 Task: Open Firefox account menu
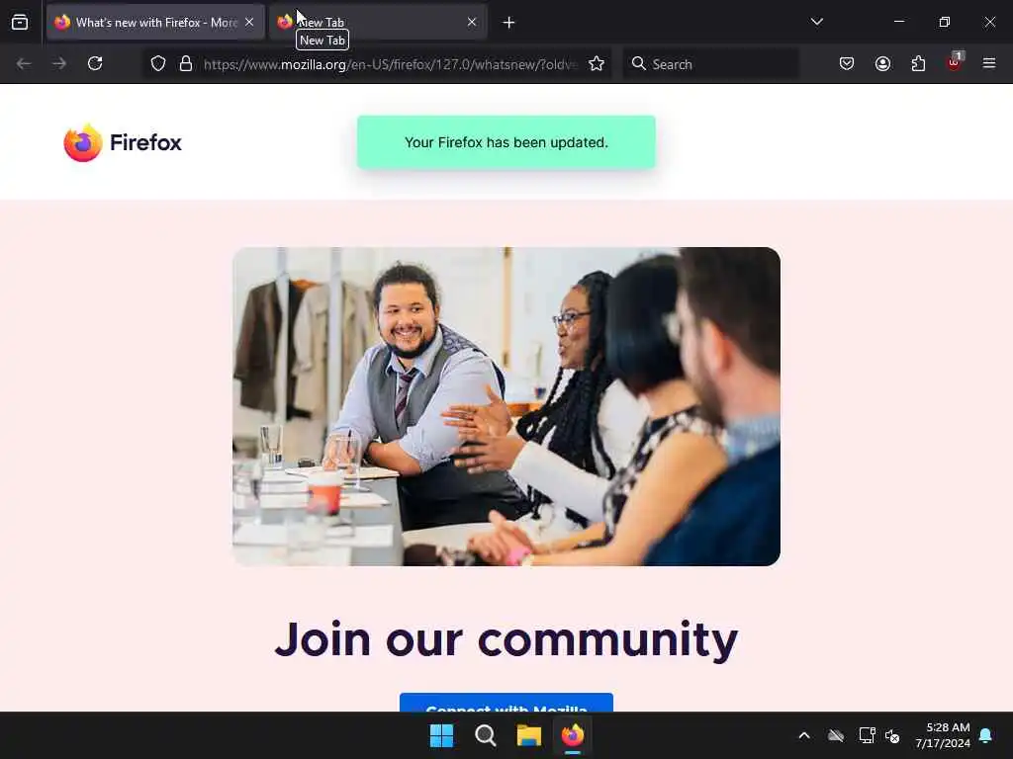[882, 64]
